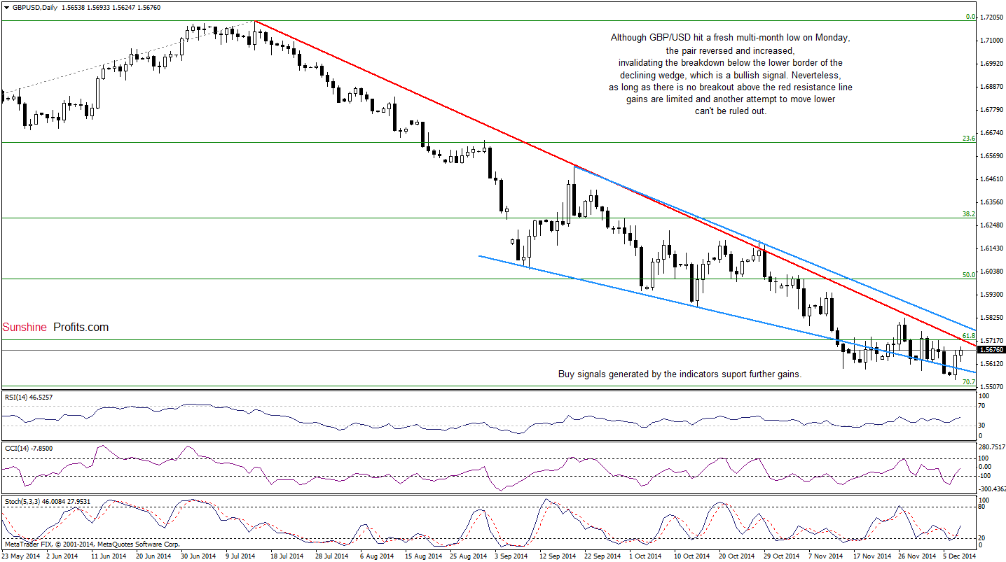Click the 'GBPUSD,Daily' symbol text
Image resolution: width=1006 pixels, height=562 pixels.
(36, 7)
